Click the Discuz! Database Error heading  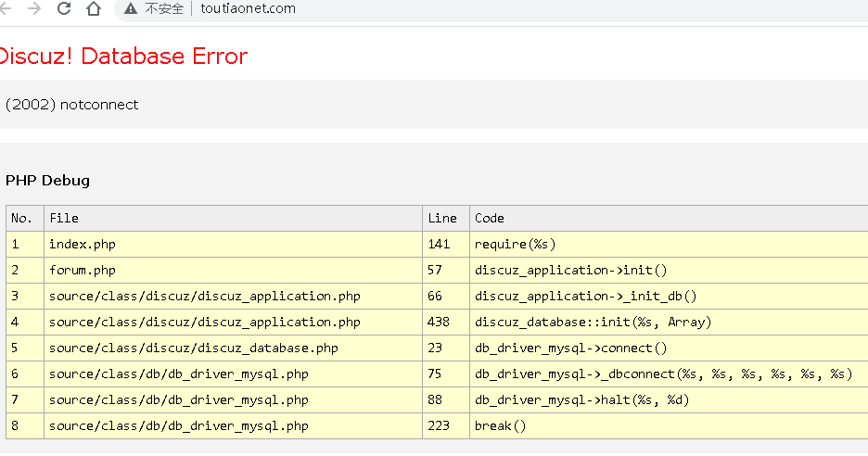[x=124, y=57]
